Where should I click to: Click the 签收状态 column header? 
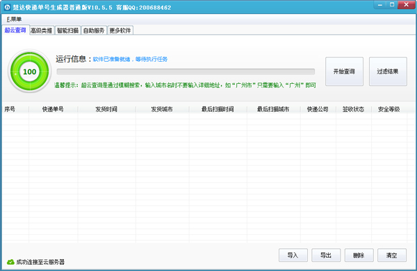click(354, 109)
